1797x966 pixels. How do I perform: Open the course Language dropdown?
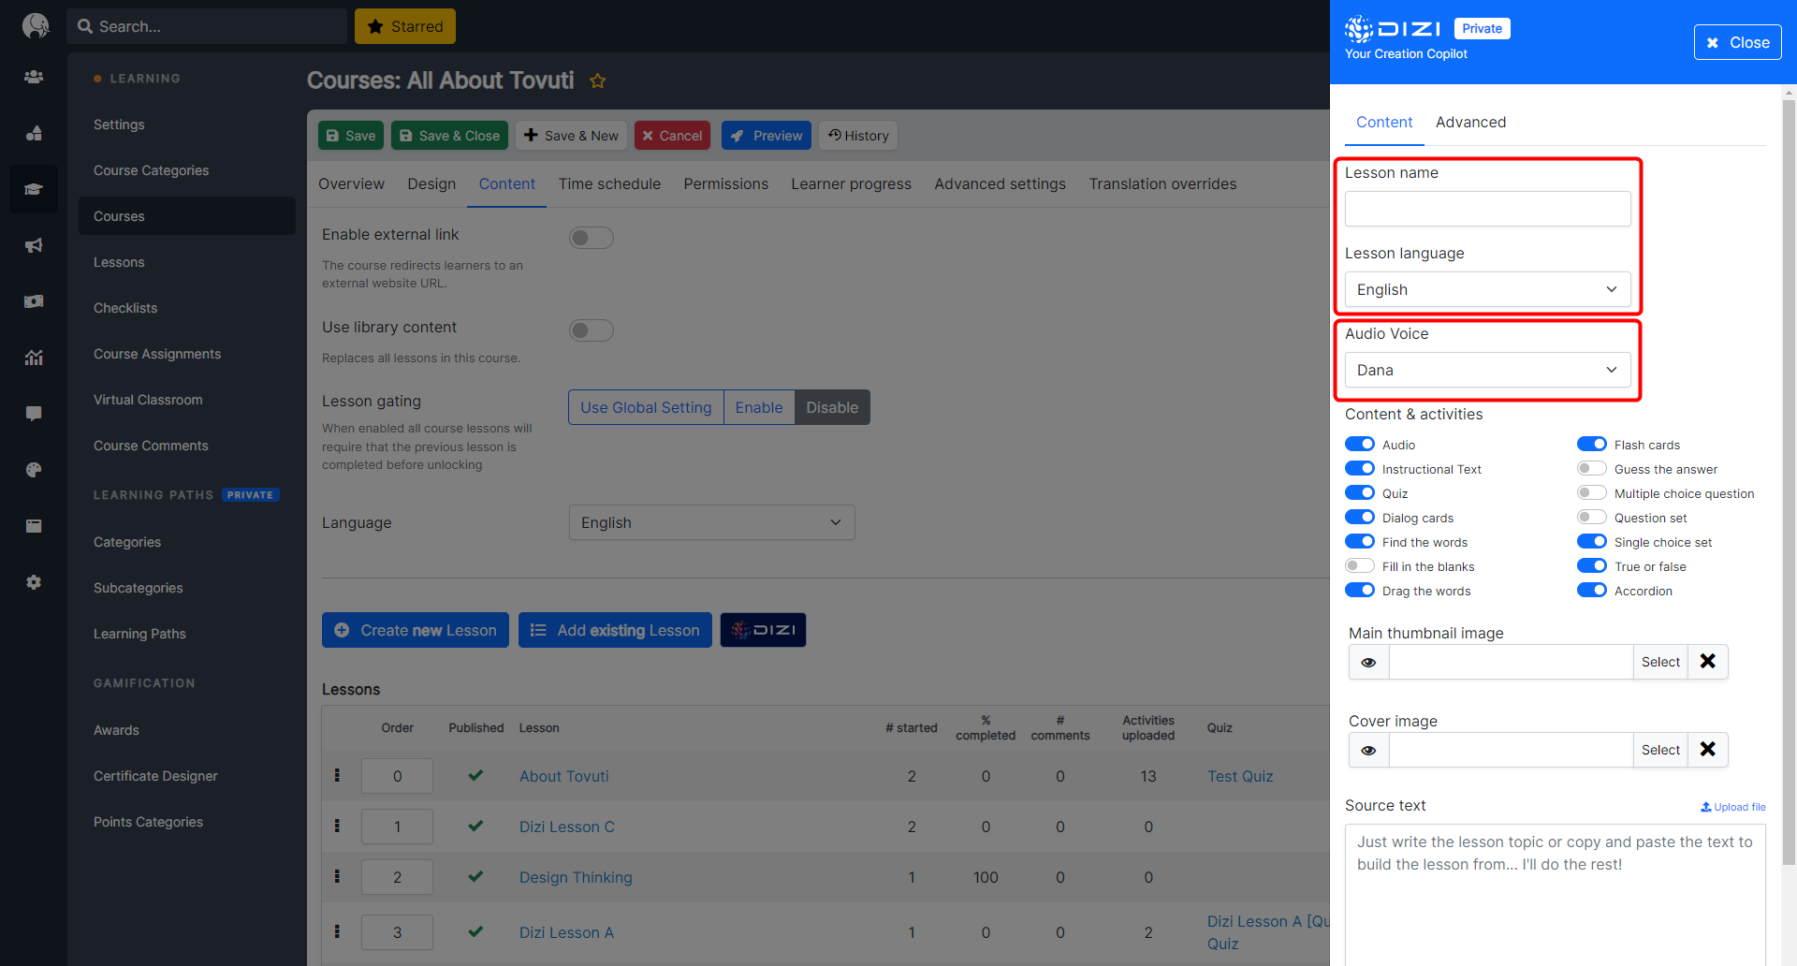(712, 522)
